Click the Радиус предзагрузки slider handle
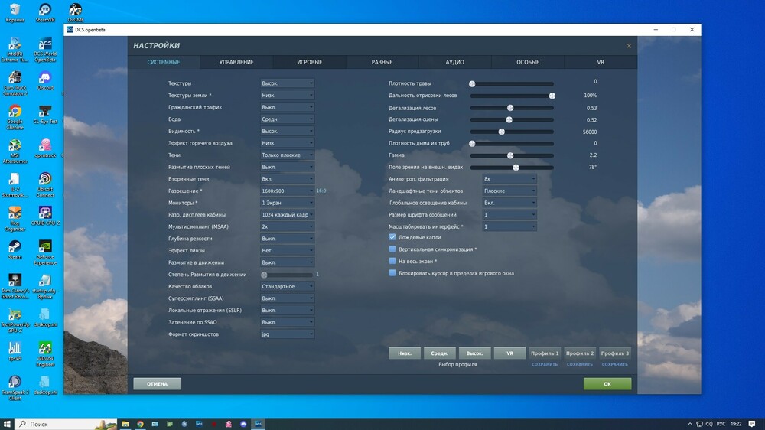Viewport: 765px width, 430px height. point(502,132)
